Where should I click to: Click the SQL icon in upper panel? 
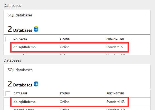pos(36,29)
